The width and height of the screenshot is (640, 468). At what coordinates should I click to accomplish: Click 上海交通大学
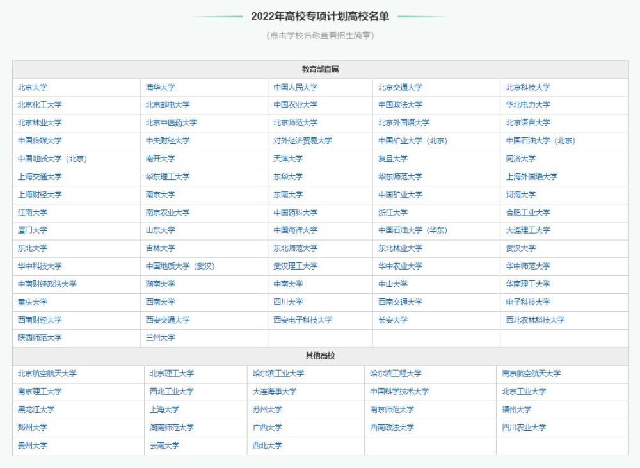pyautogui.click(x=40, y=177)
